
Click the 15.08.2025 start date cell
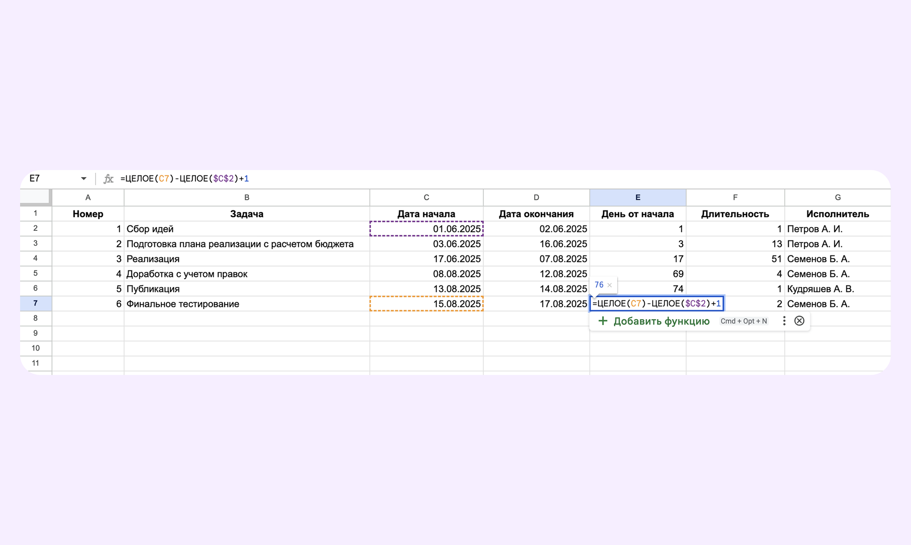(x=426, y=304)
